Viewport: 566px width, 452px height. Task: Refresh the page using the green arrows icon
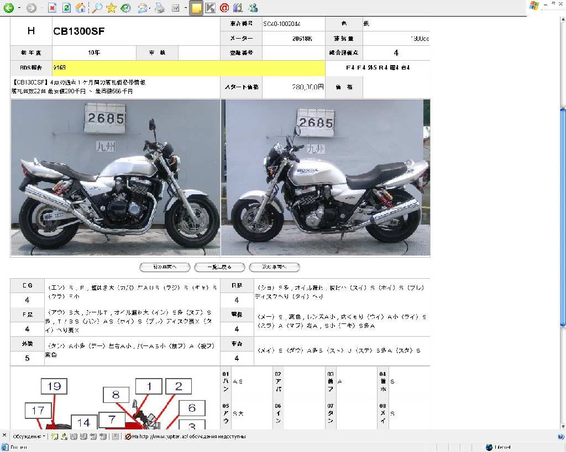tap(66, 8)
